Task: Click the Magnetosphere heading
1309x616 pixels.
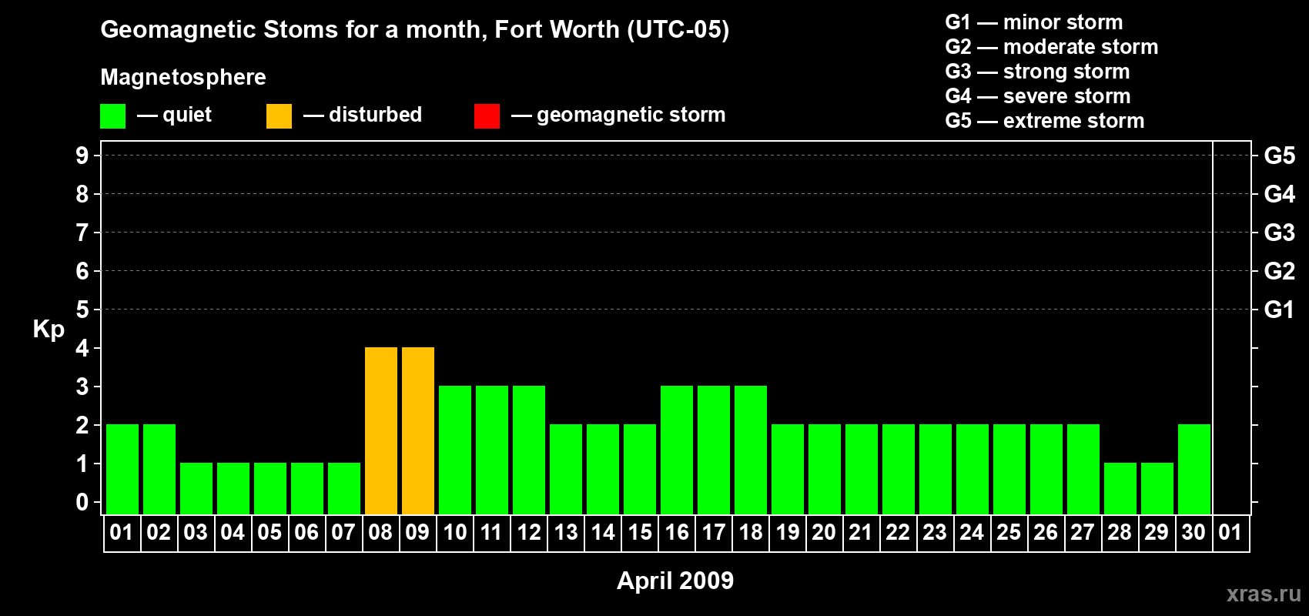Action: (183, 77)
